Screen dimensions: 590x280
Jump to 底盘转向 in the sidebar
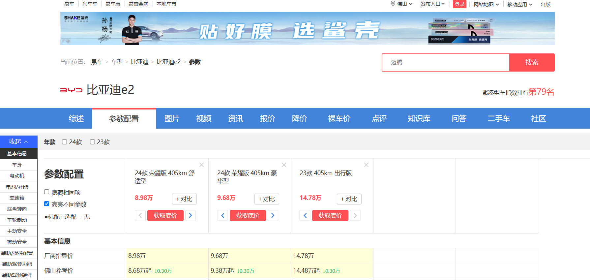[18, 209]
